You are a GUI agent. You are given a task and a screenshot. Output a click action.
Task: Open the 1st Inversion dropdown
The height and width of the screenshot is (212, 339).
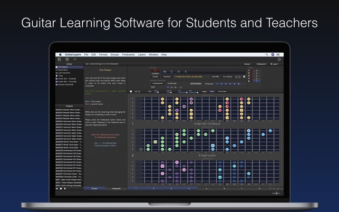point(228,76)
